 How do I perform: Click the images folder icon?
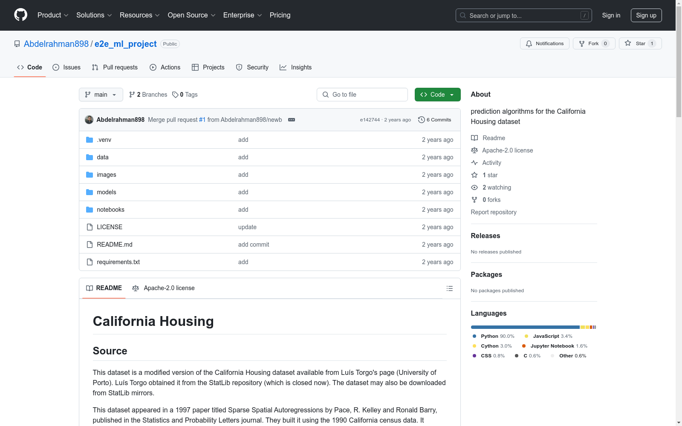[x=90, y=175]
